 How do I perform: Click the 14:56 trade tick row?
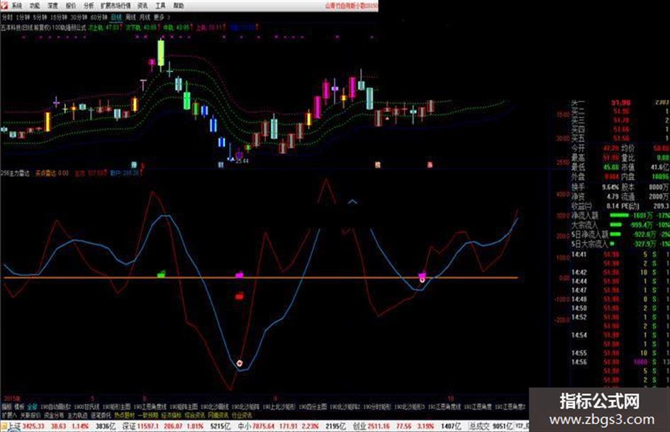620,362
